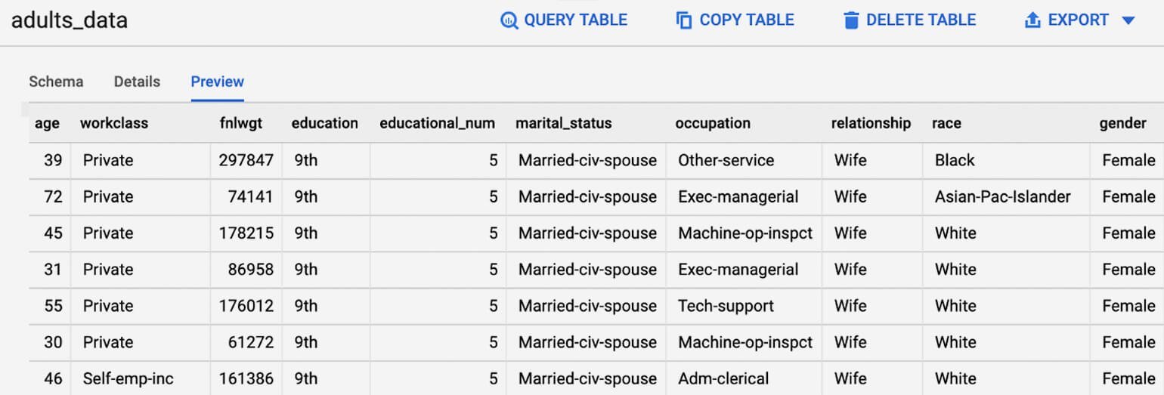Click the Query Table magnifier icon
Image resolution: width=1164 pixels, height=395 pixels.
509,20
